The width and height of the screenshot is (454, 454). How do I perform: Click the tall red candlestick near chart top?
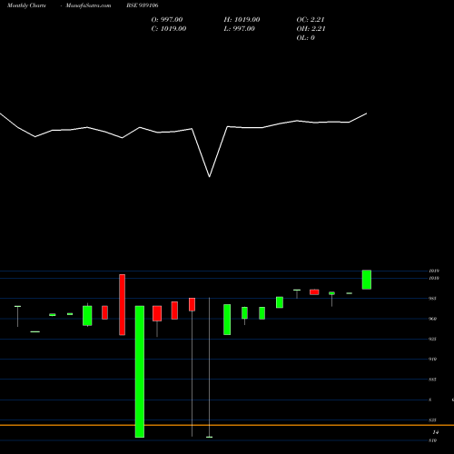pyautogui.click(x=122, y=305)
